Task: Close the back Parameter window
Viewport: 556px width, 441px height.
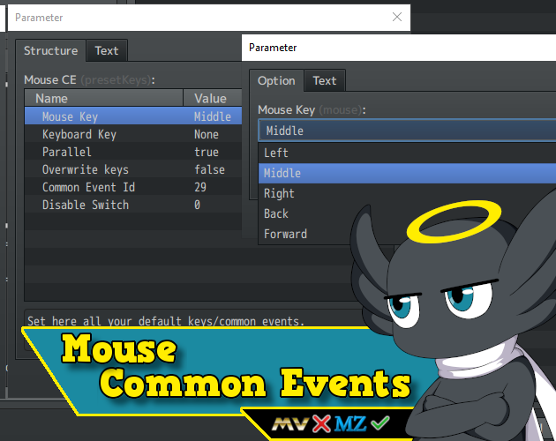Action: [x=397, y=17]
